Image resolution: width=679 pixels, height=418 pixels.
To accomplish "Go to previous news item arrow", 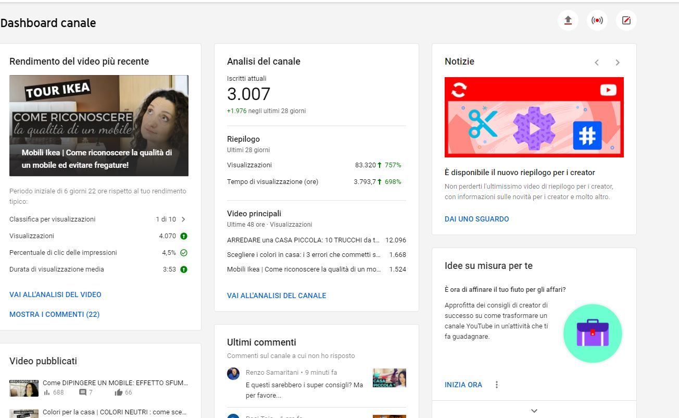I will coord(597,63).
